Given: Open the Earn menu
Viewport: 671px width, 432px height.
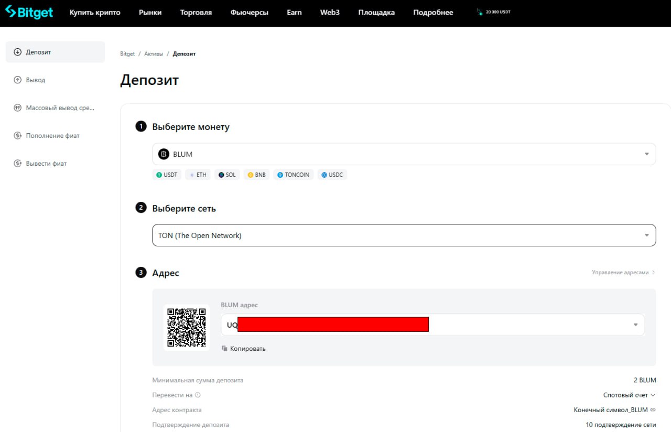Looking at the screenshot, I should pyautogui.click(x=294, y=13).
